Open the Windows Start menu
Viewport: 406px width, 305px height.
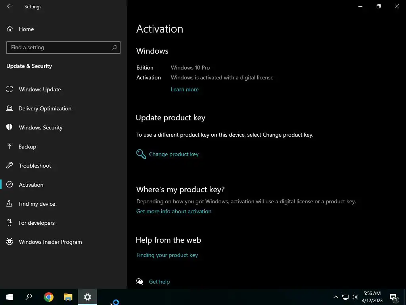click(10, 297)
